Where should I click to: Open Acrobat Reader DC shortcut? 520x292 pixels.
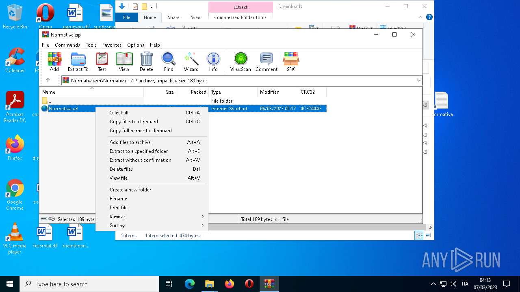click(15, 107)
